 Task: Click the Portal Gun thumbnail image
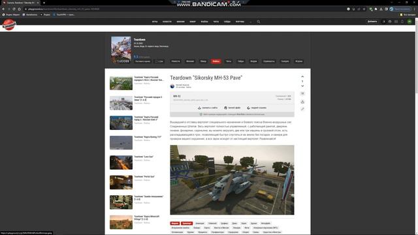121,182
